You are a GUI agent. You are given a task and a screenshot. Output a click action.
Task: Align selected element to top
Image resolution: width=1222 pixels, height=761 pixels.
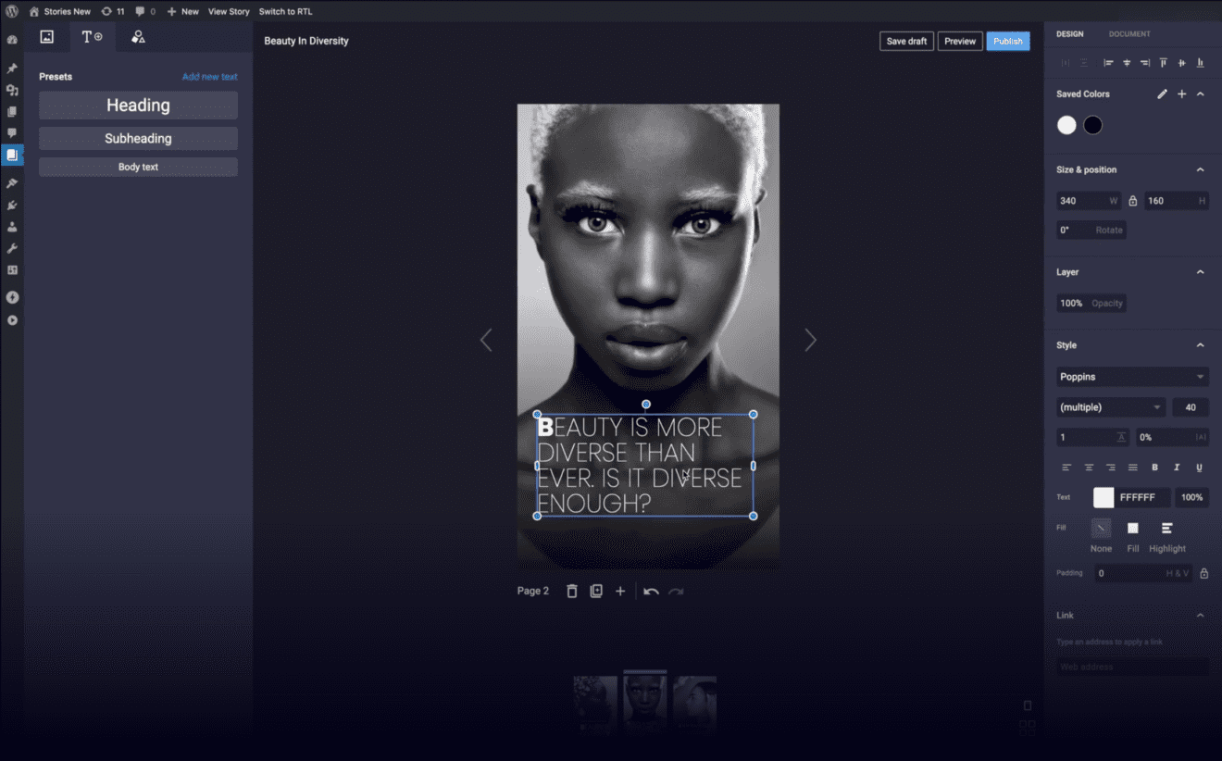click(x=1164, y=63)
